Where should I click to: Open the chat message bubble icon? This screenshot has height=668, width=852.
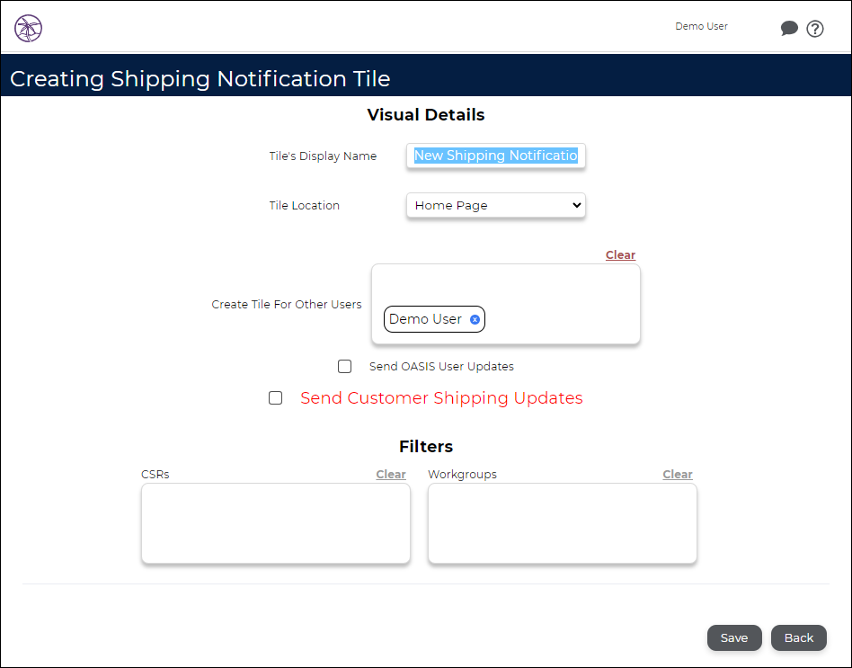pyautogui.click(x=790, y=28)
